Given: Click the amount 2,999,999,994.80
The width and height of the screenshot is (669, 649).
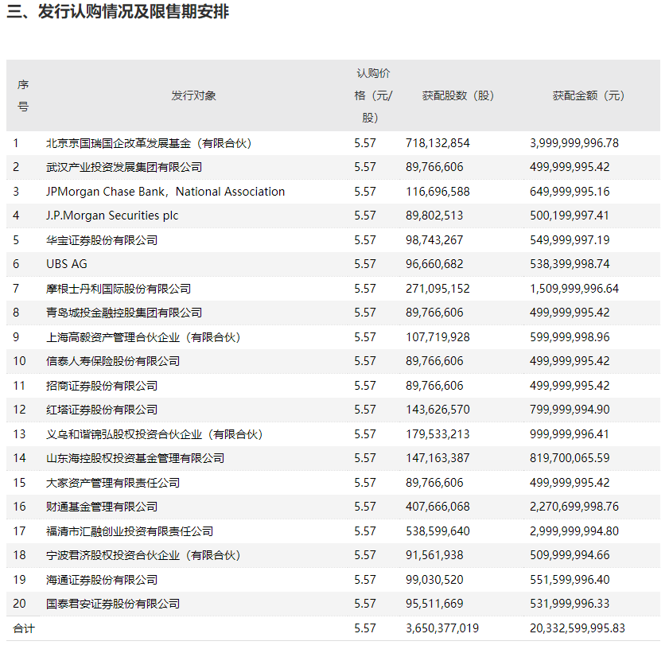Looking at the screenshot, I should pyautogui.click(x=574, y=531).
